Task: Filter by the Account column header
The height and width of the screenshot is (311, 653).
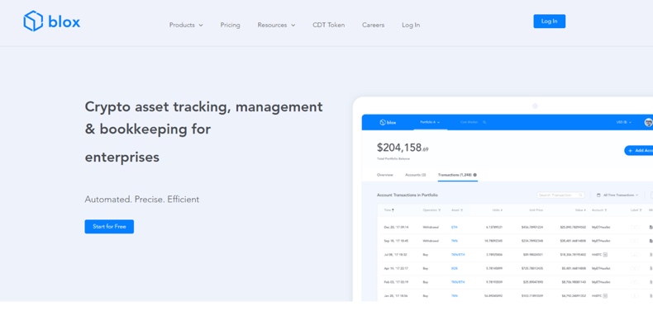Action: click(x=599, y=210)
